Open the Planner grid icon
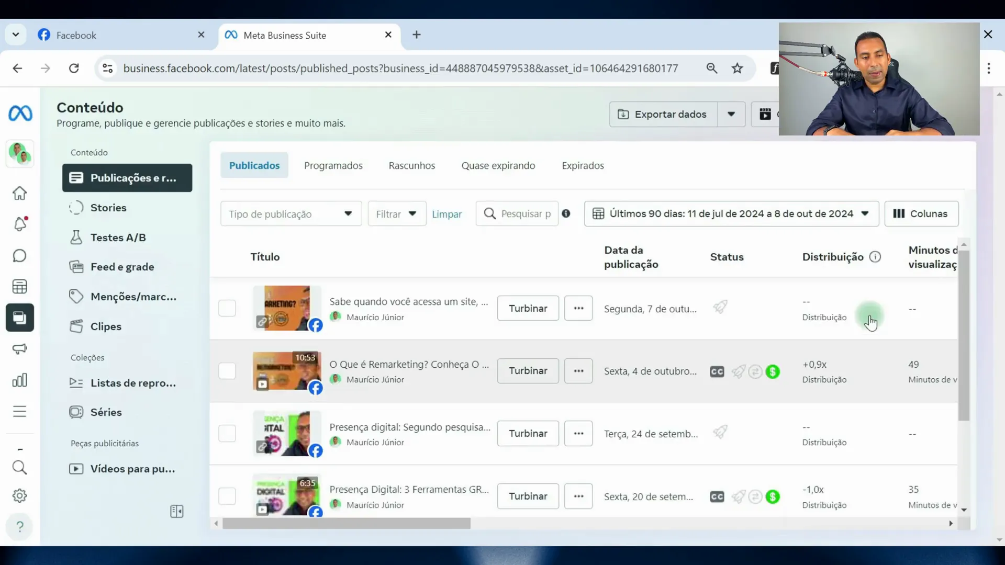This screenshot has height=565, width=1005. [19, 287]
